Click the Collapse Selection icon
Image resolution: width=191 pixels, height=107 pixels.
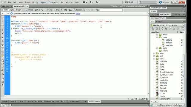pos(3,29)
